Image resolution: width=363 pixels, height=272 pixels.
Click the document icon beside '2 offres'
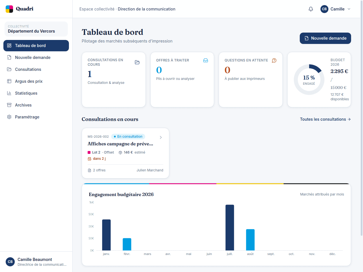pyautogui.click(x=90, y=170)
